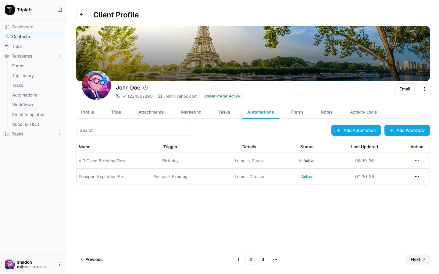Click the +1 1234567890 phone number
Viewport: 439px width, 274px height.
pyautogui.click(x=137, y=96)
